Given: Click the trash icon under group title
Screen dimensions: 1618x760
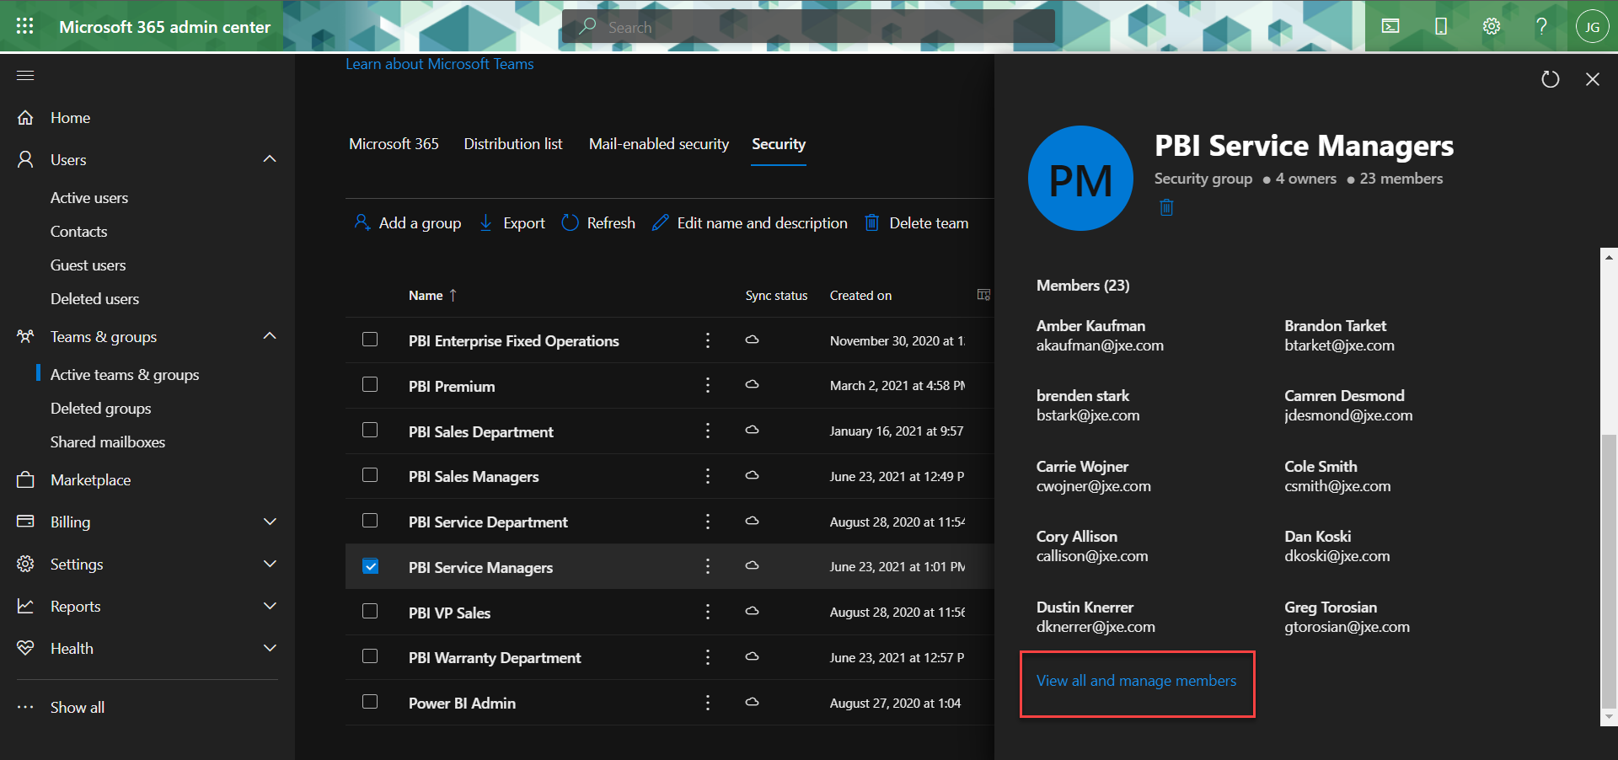Looking at the screenshot, I should pos(1166,207).
